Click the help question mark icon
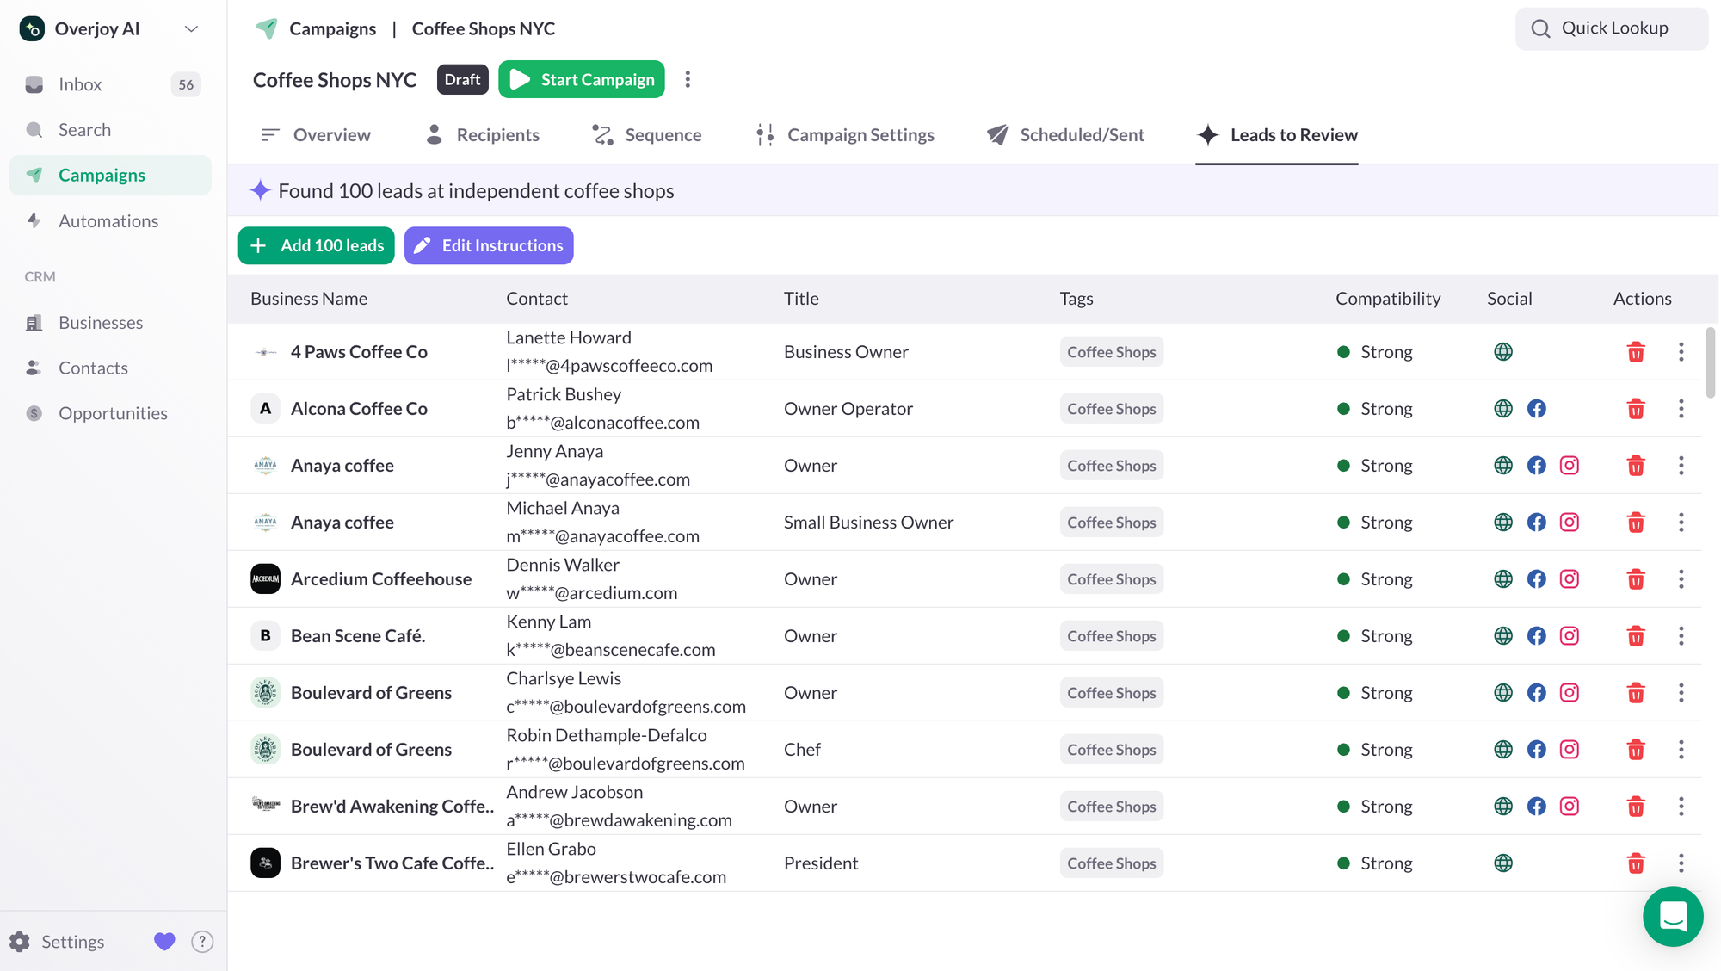The height and width of the screenshot is (971, 1721). tap(202, 942)
